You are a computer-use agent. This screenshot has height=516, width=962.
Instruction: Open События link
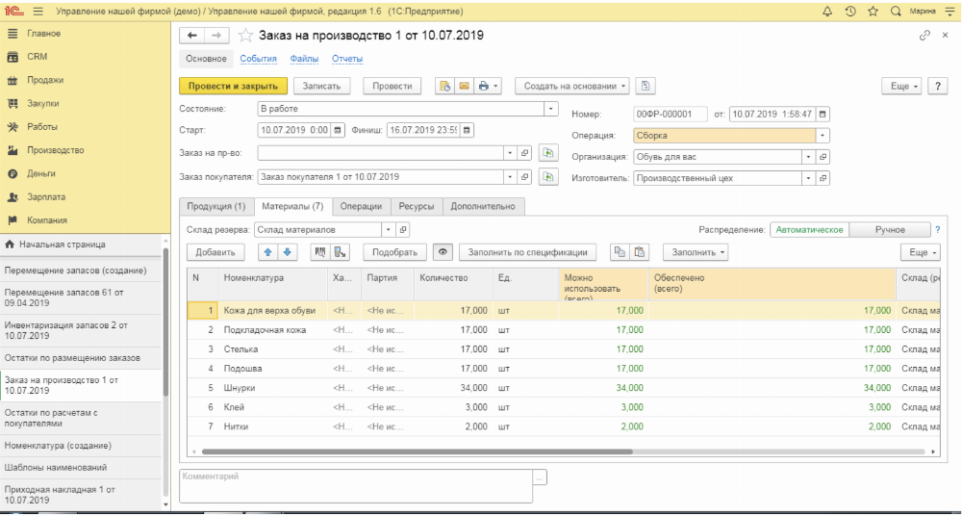pyautogui.click(x=258, y=59)
